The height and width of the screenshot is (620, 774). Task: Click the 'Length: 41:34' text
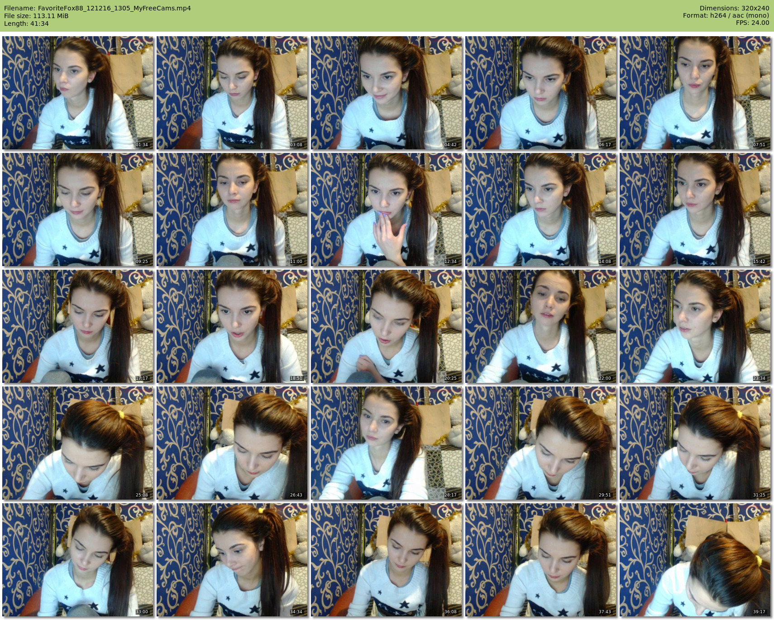click(26, 24)
